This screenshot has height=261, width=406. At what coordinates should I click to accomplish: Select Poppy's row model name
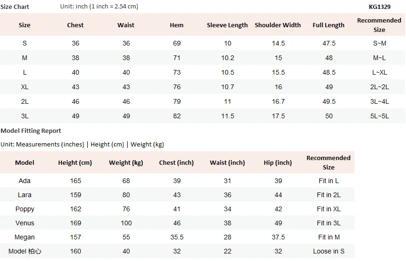click(24, 209)
